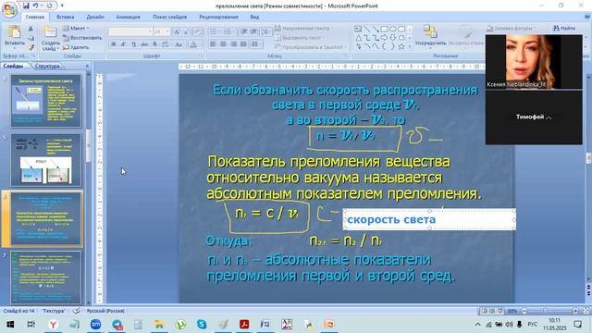
Task: Open the Показ слайдов tab
Action: pyautogui.click(x=169, y=17)
